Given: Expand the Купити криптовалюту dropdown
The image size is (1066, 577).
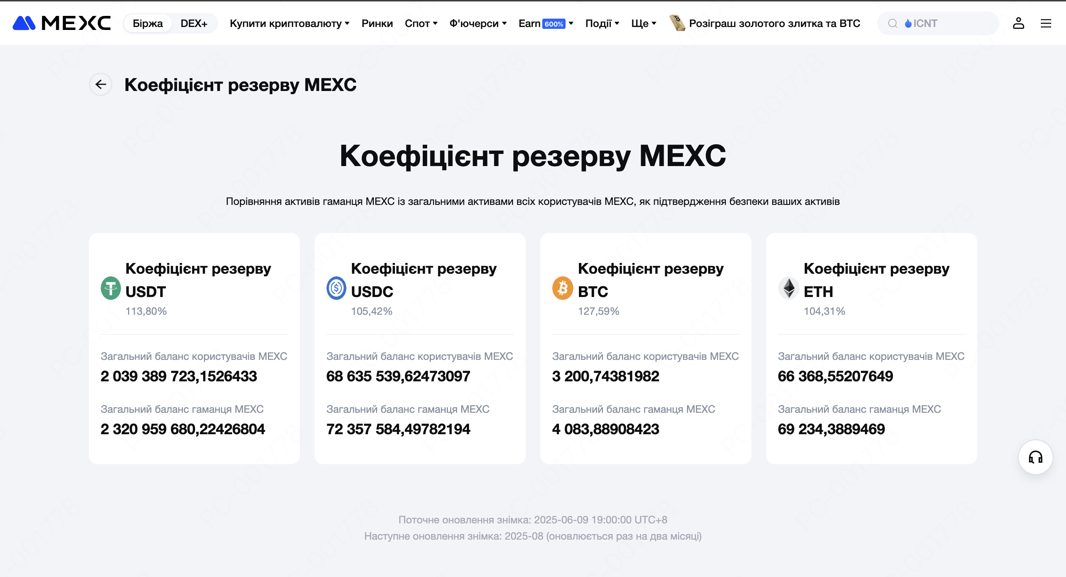Looking at the screenshot, I should click(289, 23).
